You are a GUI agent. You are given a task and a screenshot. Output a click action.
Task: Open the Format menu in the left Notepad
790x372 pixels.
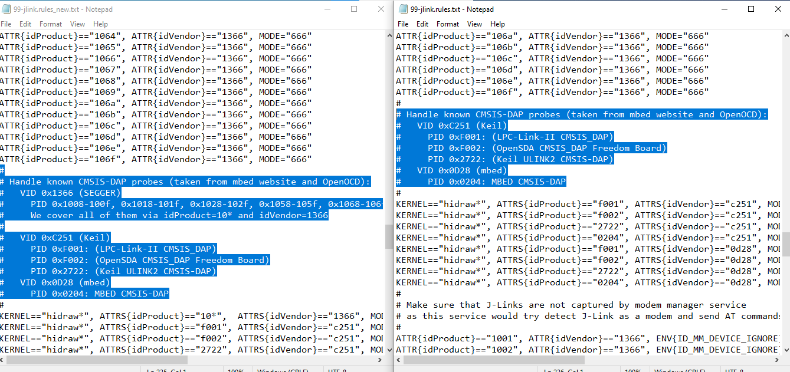click(50, 24)
